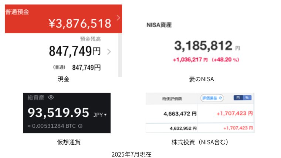Click the gray vertical scrollbar beside deposits
The height and width of the screenshot is (158, 281).
coord(120,55)
